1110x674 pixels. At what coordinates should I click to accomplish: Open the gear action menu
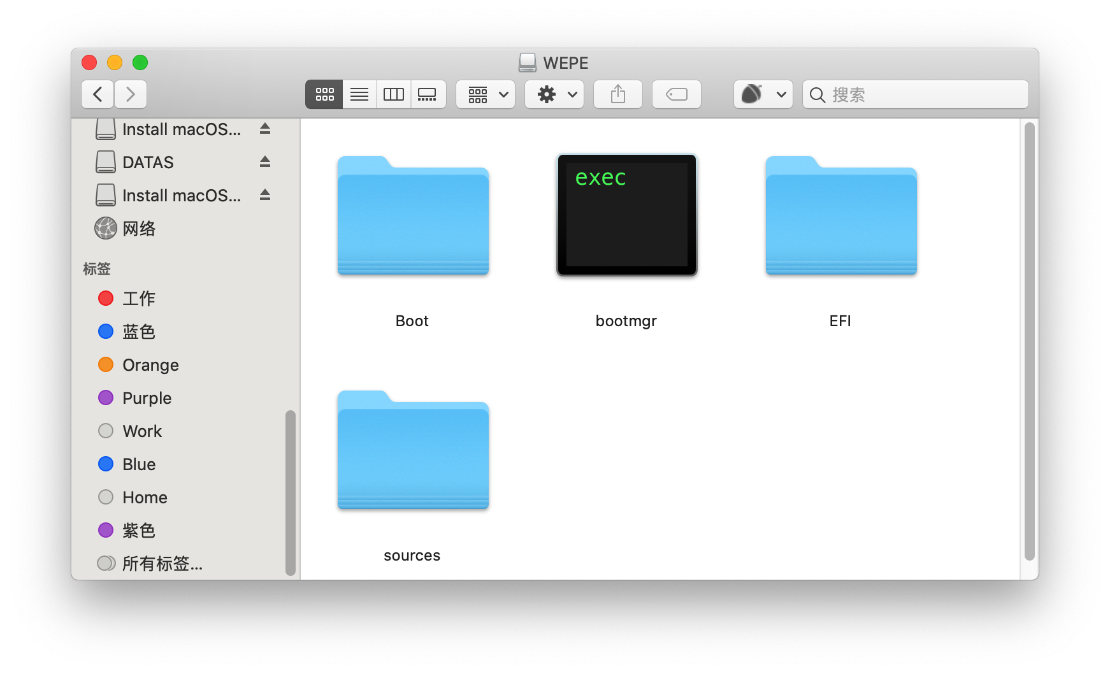554,94
